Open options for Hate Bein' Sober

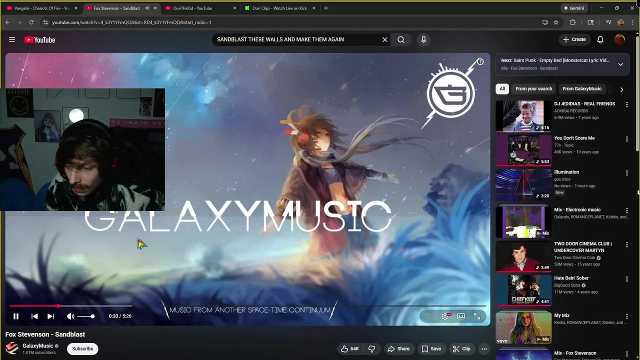tap(626, 279)
